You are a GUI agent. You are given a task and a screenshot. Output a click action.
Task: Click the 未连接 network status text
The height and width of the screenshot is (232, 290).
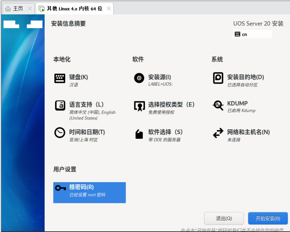point(234,140)
